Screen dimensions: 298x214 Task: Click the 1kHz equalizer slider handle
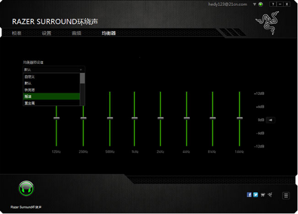pos(134,118)
